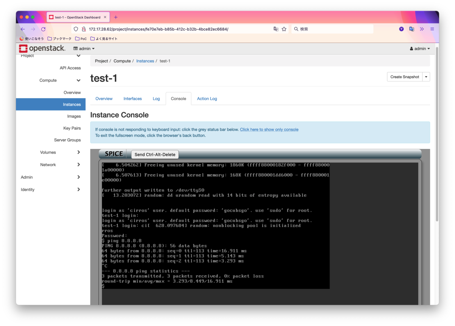Click the SPICE status bar label
Screen dimensions: 455x326
[x=114, y=154]
